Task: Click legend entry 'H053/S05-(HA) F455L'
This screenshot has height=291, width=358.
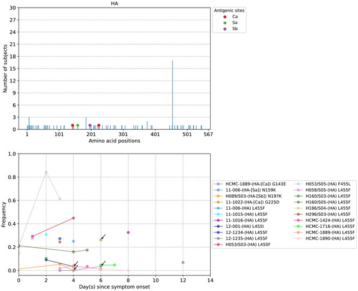Action: pos(323,184)
